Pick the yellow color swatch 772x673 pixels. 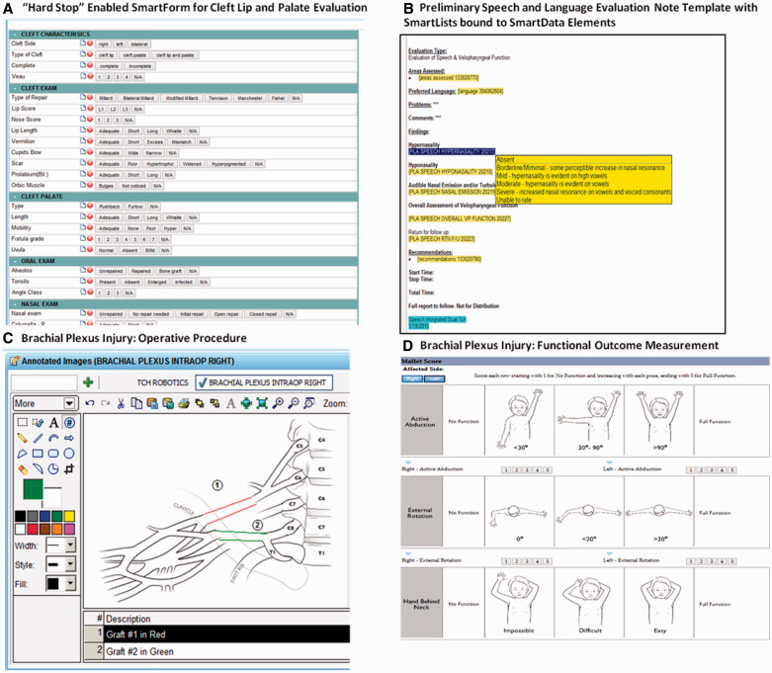point(69,516)
